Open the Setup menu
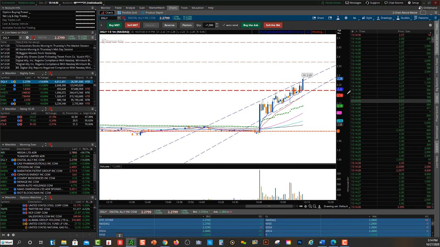This screenshot has height=247, width=440. tap(414, 3)
